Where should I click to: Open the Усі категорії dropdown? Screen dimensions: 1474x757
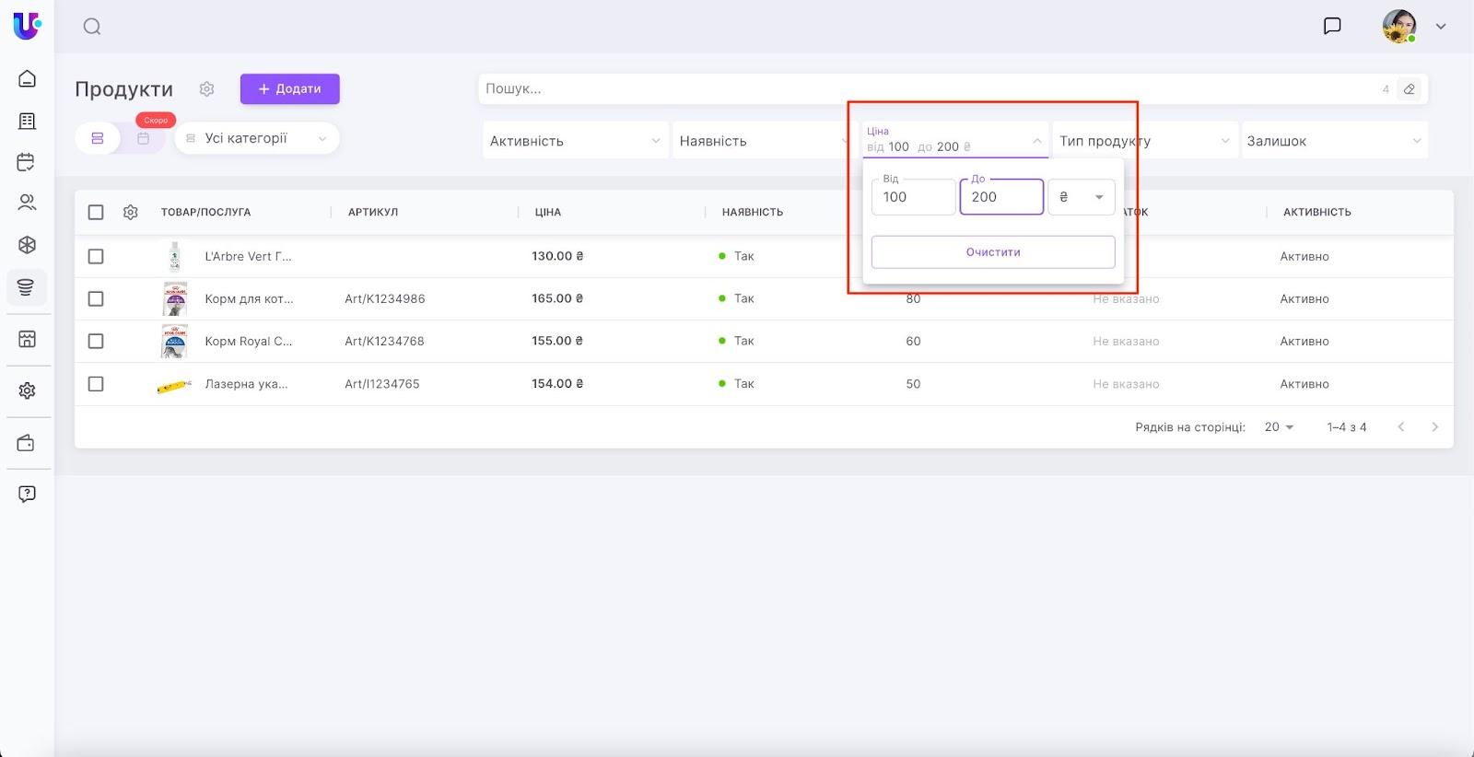click(x=257, y=138)
